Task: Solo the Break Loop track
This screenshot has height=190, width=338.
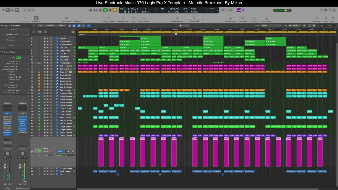Action: (x=48, y=171)
